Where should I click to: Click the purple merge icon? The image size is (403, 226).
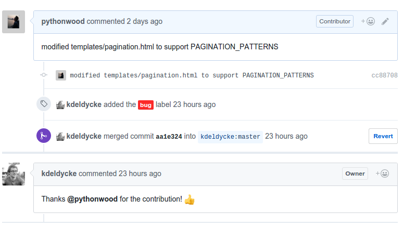44,136
